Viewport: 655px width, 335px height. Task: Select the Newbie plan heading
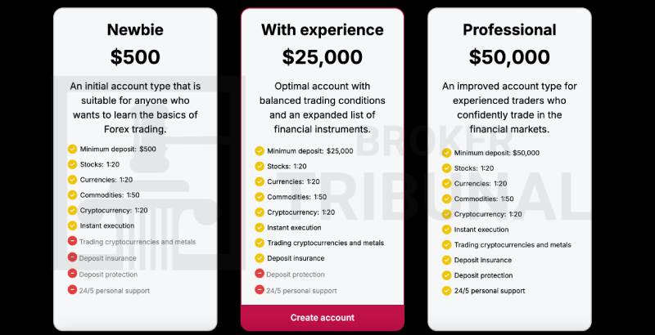click(135, 30)
